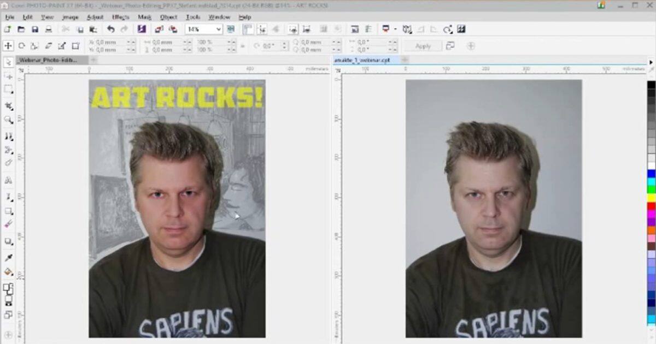
Task: Open the zoom level dropdown showing 14%
Action: tap(218, 29)
